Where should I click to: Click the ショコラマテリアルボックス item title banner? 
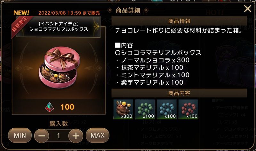[x=59, y=27]
